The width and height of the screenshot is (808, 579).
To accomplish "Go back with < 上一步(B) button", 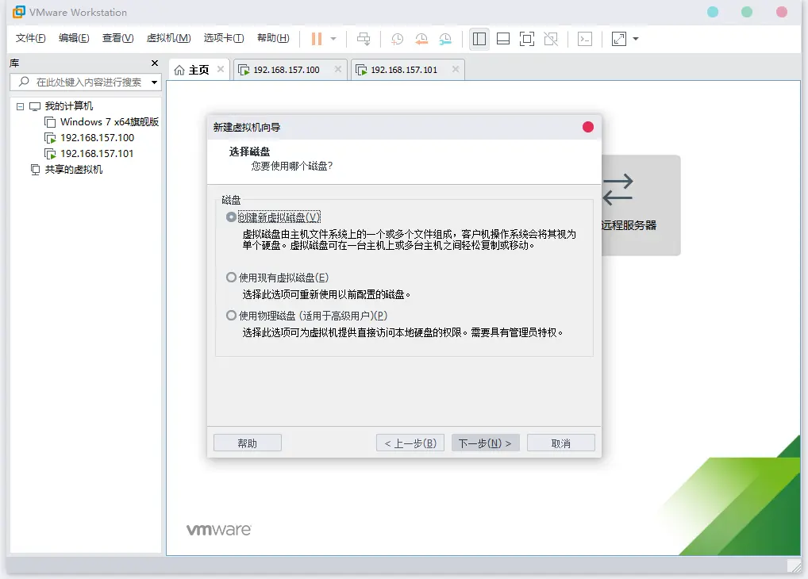I will (410, 443).
